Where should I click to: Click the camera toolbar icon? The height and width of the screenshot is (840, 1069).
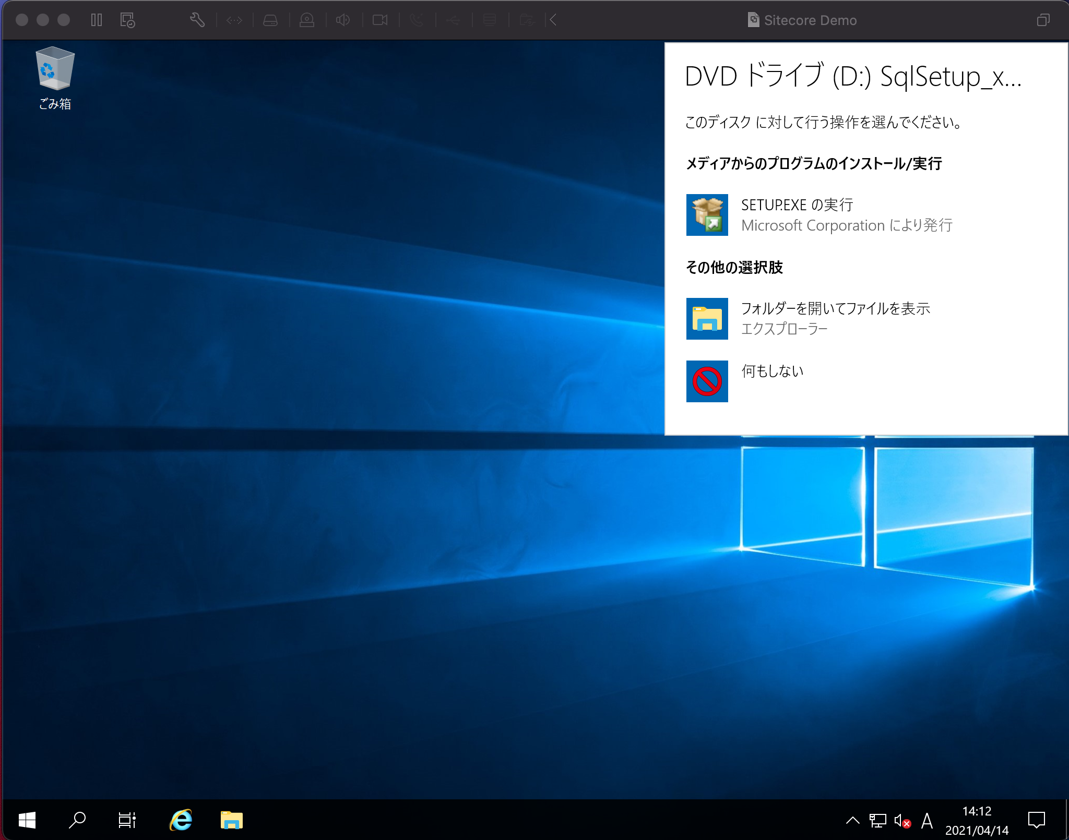pyautogui.click(x=380, y=20)
